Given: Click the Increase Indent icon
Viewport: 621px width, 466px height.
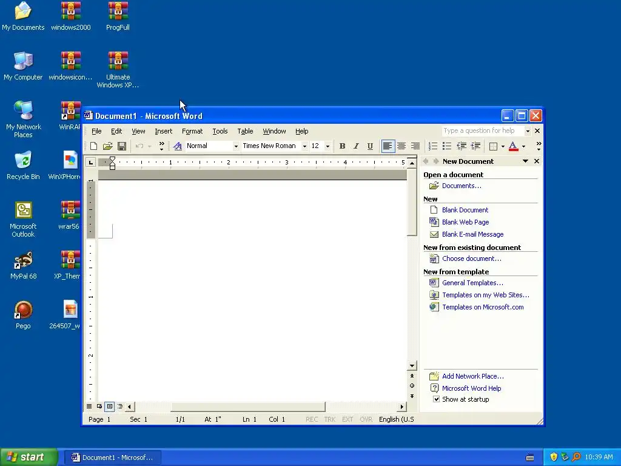Looking at the screenshot, I should pyautogui.click(x=475, y=146).
